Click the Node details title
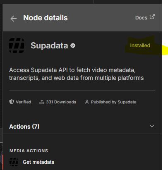 46,18
